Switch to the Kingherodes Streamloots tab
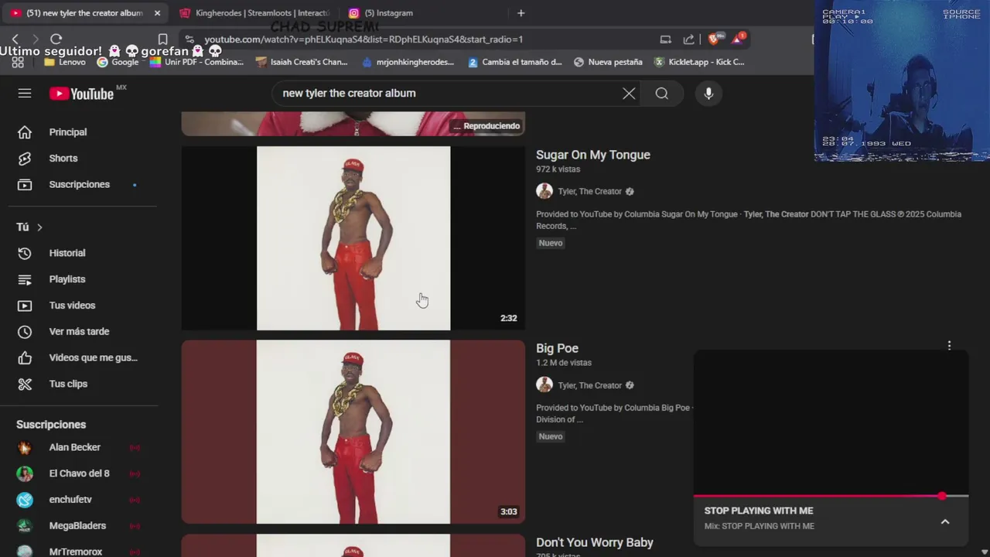This screenshot has width=990, height=557. (255, 13)
